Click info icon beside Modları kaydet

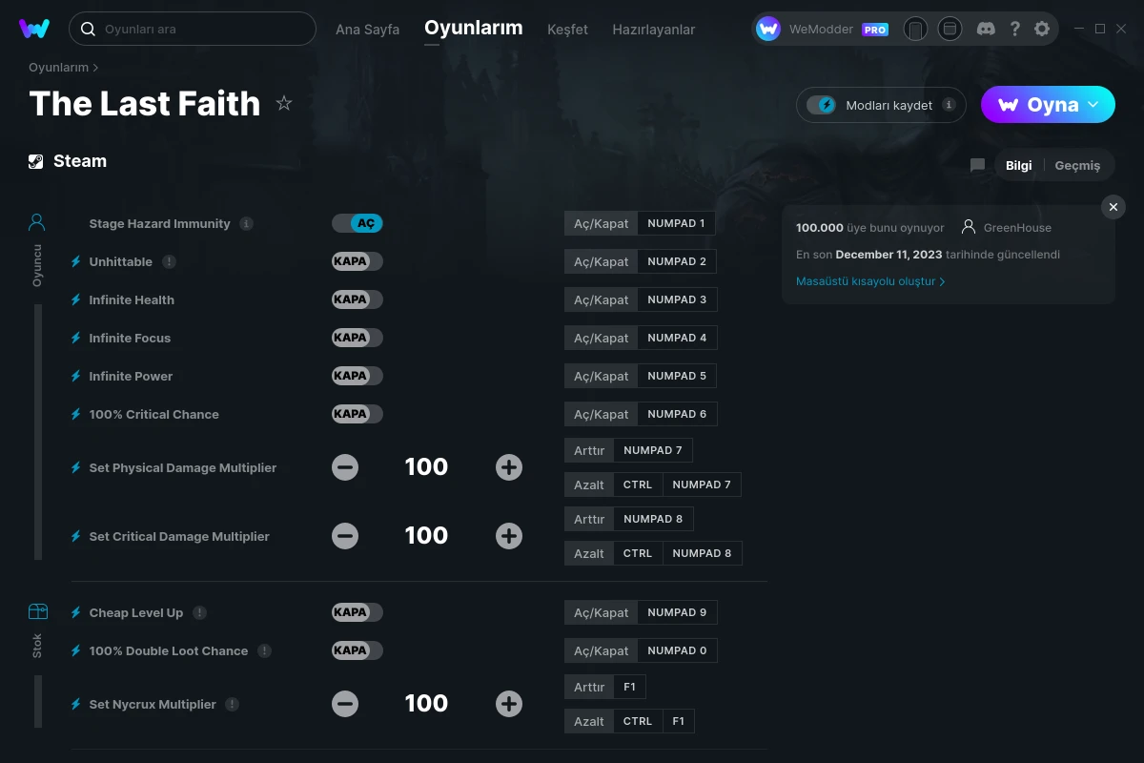[x=949, y=105]
